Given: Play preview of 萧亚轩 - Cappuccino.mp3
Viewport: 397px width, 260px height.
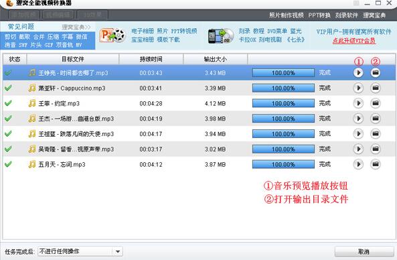Looking at the screenshot, I should 358,88.
